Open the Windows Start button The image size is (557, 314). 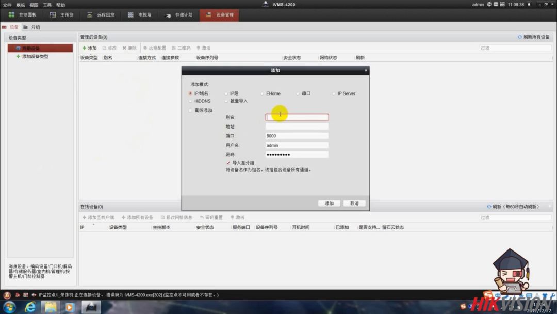click(10, 307)
